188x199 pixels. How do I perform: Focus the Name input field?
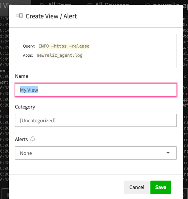(x=96, y=90)
